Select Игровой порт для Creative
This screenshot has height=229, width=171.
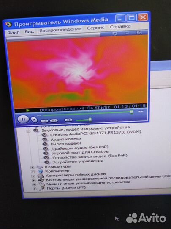click(80, 152)
